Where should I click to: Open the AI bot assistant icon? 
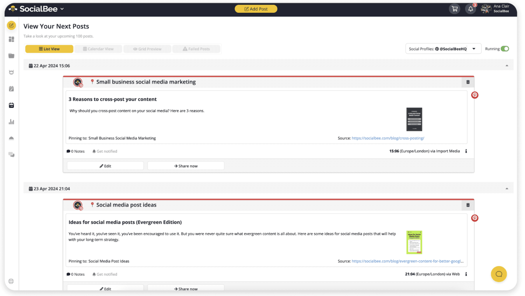11,72
